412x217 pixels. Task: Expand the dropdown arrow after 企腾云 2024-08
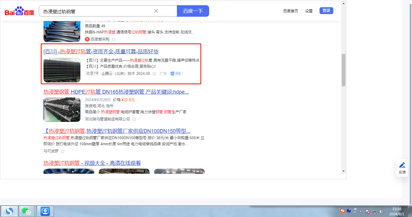(154, 74)
